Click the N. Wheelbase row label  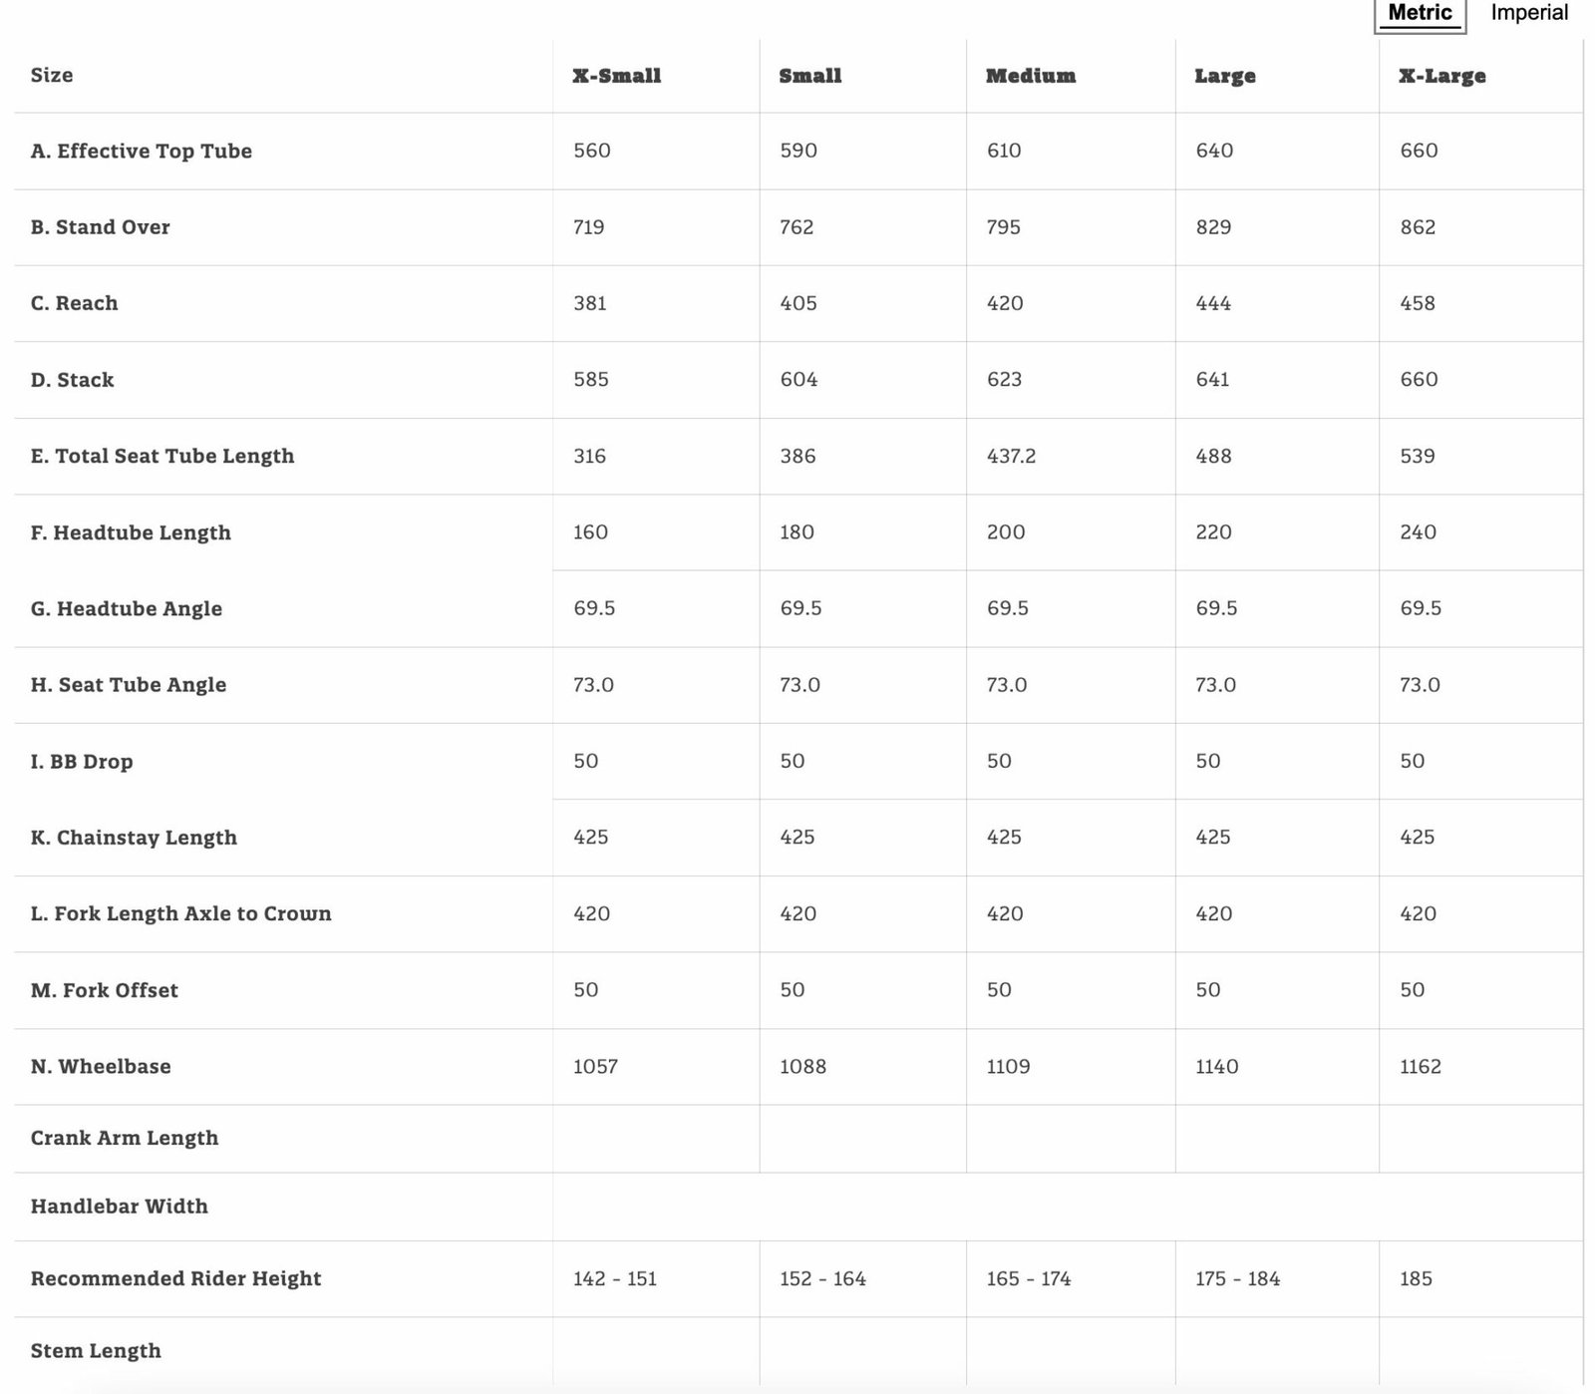pos(101,1067)
